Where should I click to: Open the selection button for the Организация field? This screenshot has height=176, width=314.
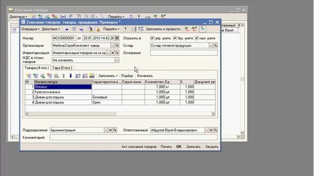pyautogui.click(x=112, y=45)
